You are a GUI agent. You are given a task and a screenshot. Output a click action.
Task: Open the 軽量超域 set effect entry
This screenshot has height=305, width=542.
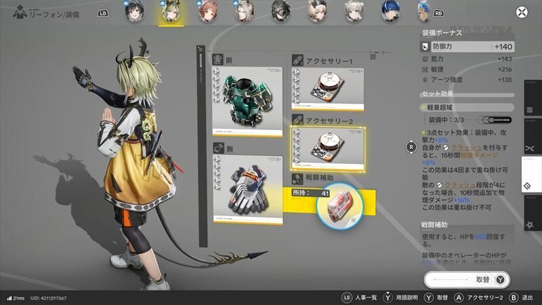coord(467,108)
